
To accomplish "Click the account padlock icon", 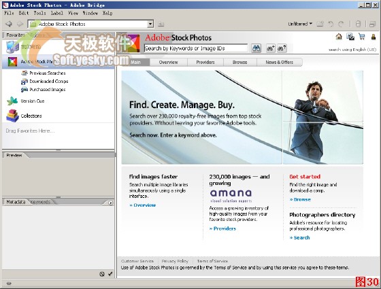I will click(374, 37).
